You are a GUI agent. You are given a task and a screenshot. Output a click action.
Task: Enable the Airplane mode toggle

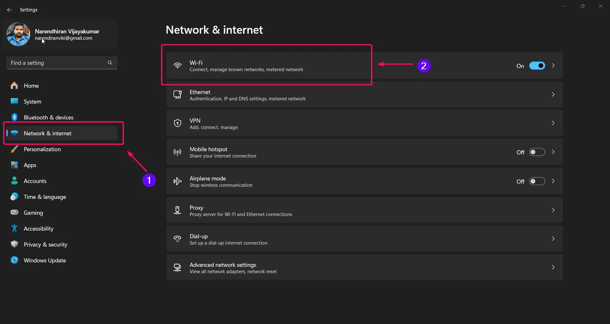tap(537, 181)
